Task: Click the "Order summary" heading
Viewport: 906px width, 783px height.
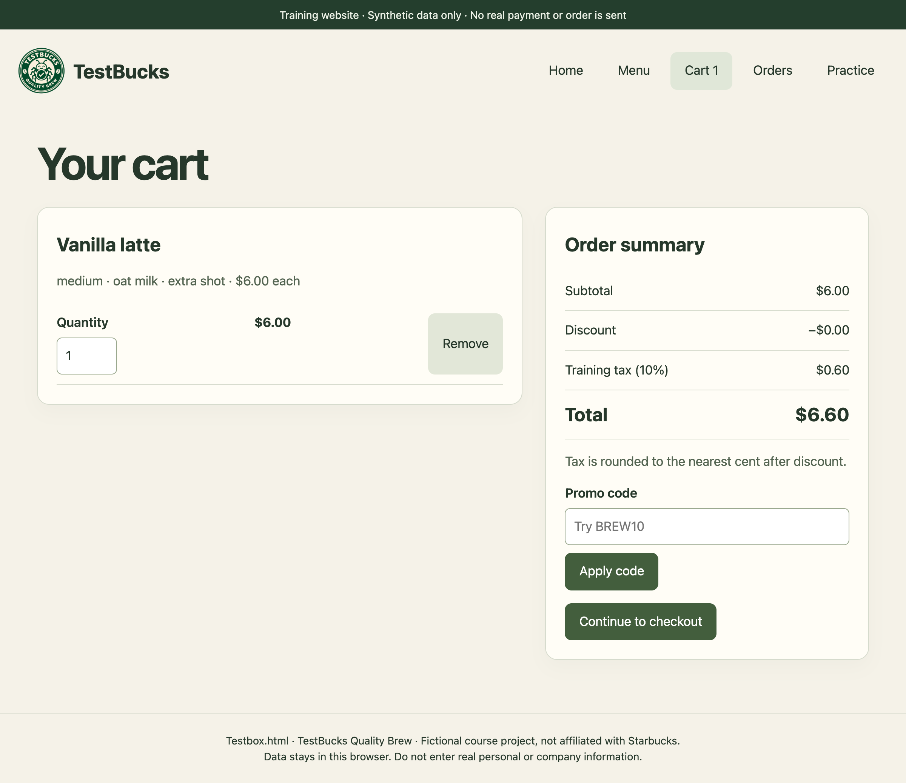Action: 635,245
